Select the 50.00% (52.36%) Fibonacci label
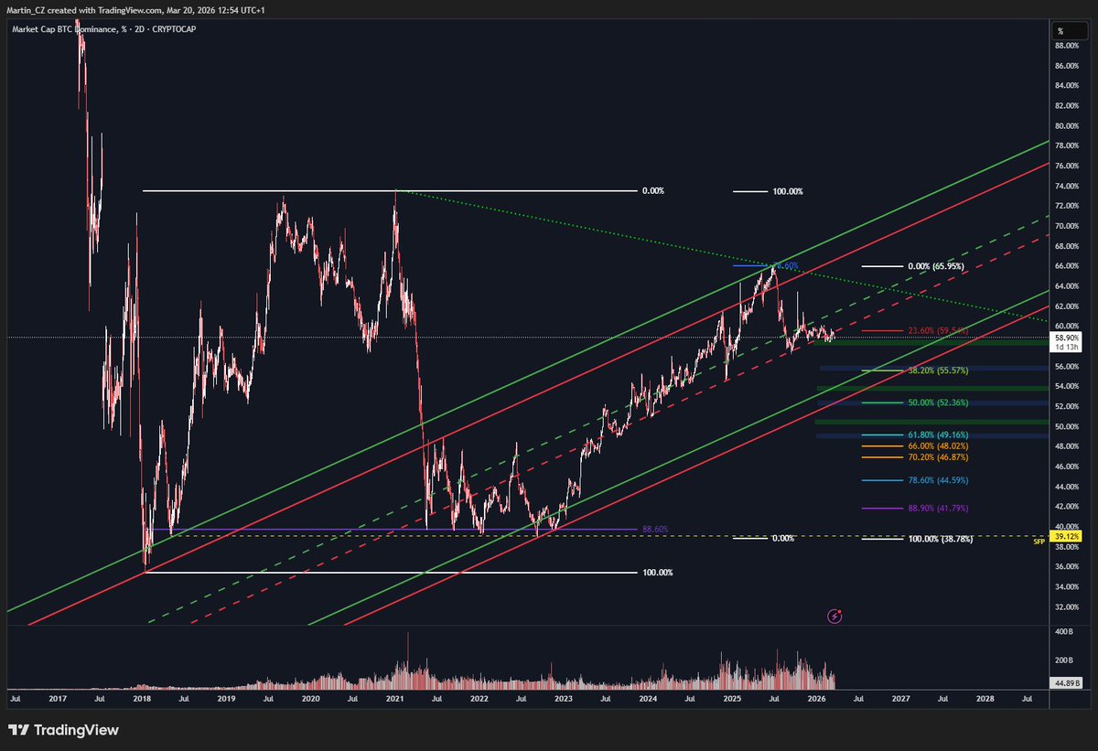The width and height of the screenshot is (1098, 751). tap(939, 402)
